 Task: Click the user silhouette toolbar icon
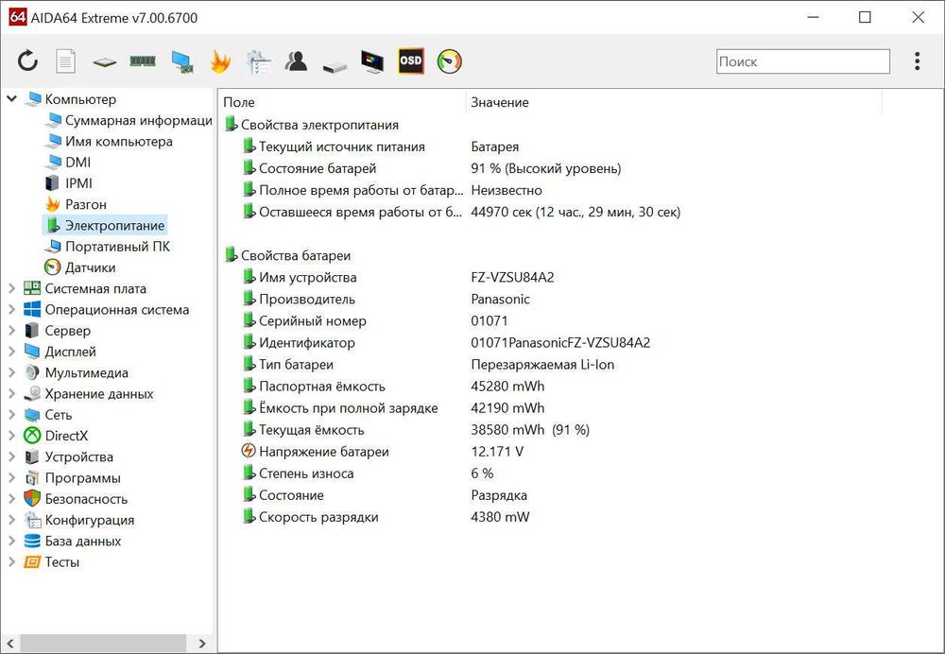coord(296,60)
